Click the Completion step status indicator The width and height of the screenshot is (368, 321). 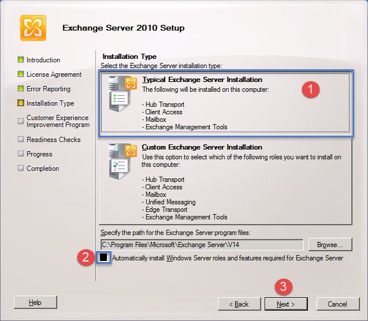click(x=21, y=168)
